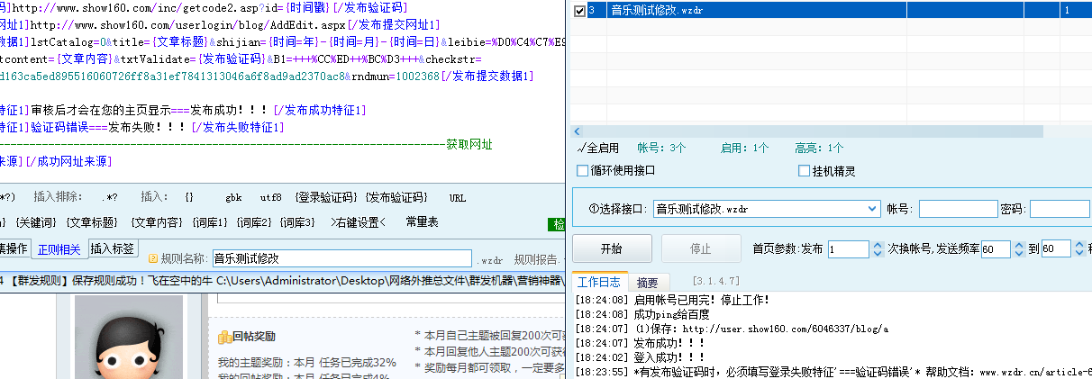The image size is (1092, 379).
Task: Click the left arrow of the horizontal scrollbar
Action: tap(578, 131)
